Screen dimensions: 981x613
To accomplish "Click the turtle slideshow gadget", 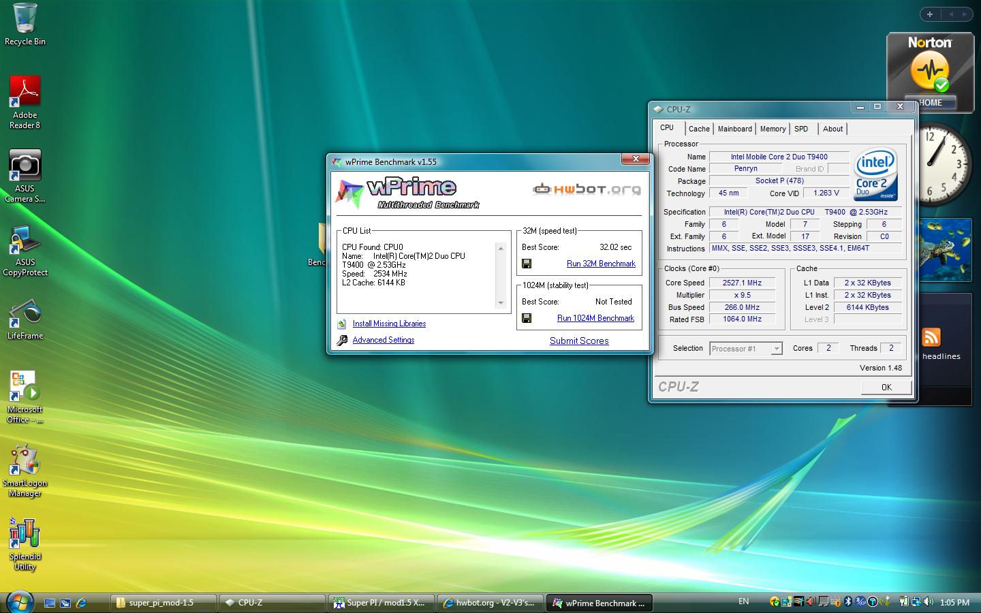I will point(944,250).
